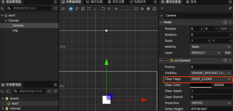Open the Mobility dropdown showing Static

tap(211, 47)
